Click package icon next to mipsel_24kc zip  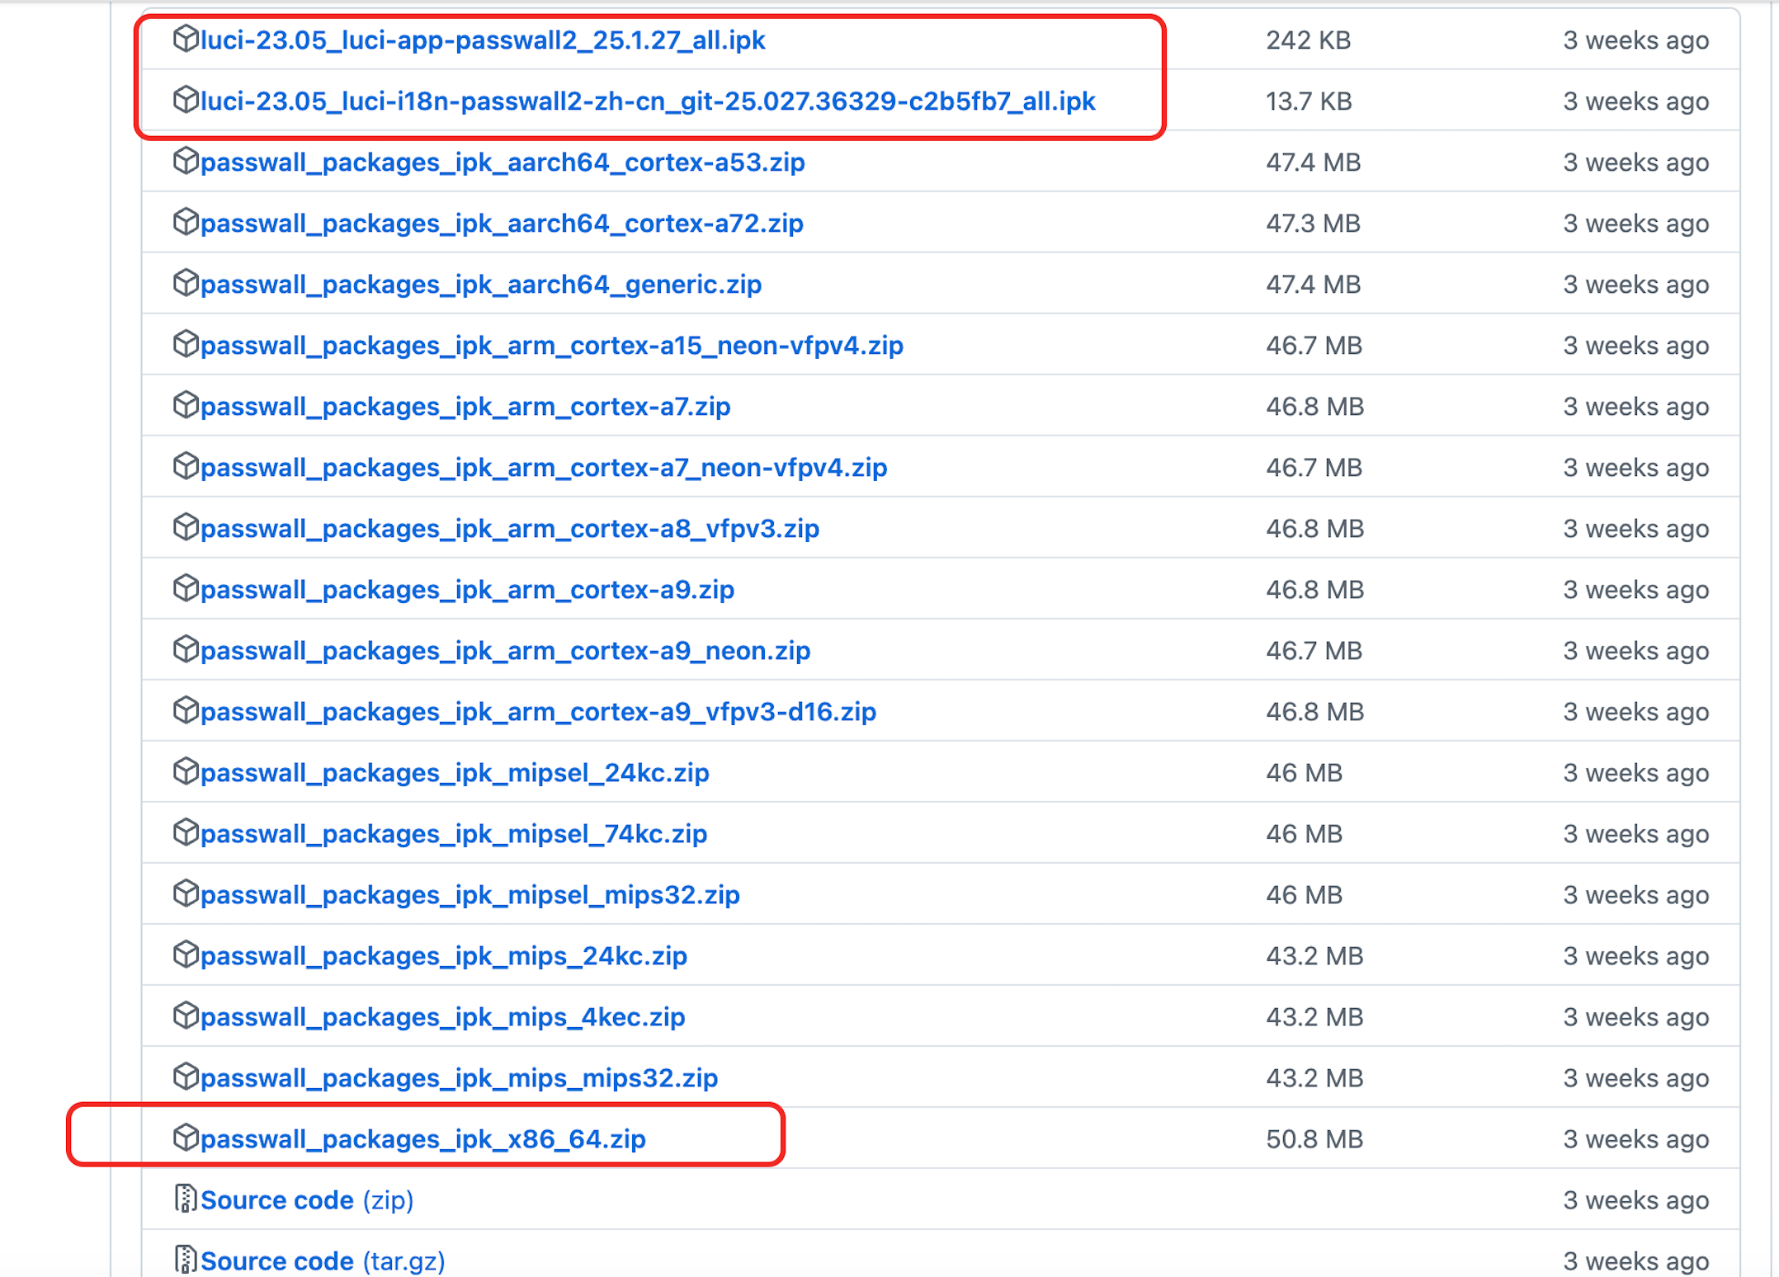click(186, 771)
